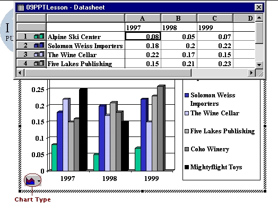This screenshot has width=278, height=210.
Task: Select cell containing 0.08
Action: pyautogui.click(x=143, y=36)
